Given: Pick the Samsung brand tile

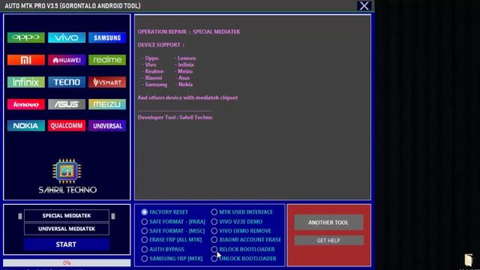Looking at the screenshot, I should click(x=107, y=37).
